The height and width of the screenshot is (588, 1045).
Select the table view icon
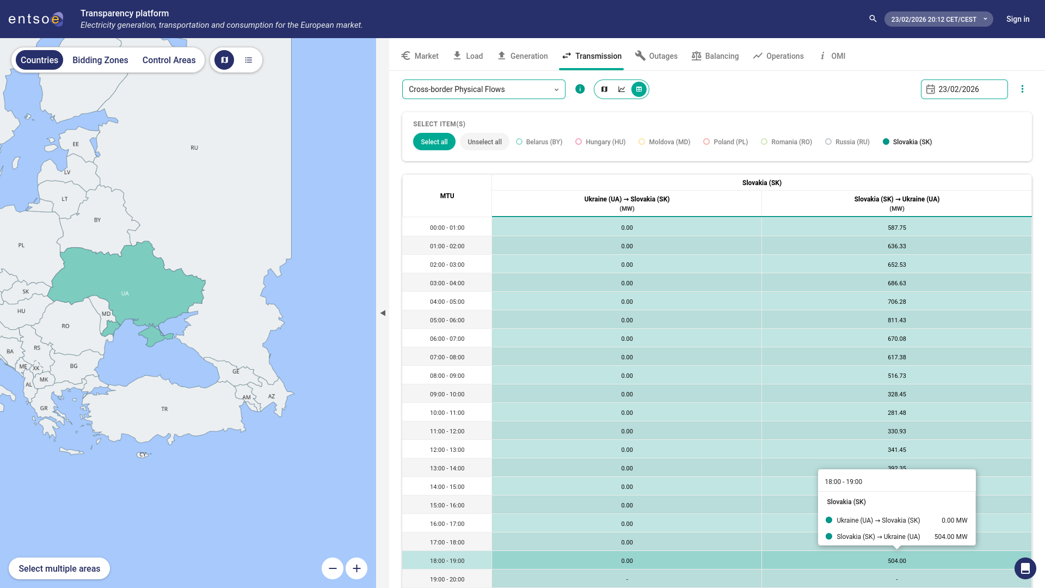pos(639,89)
